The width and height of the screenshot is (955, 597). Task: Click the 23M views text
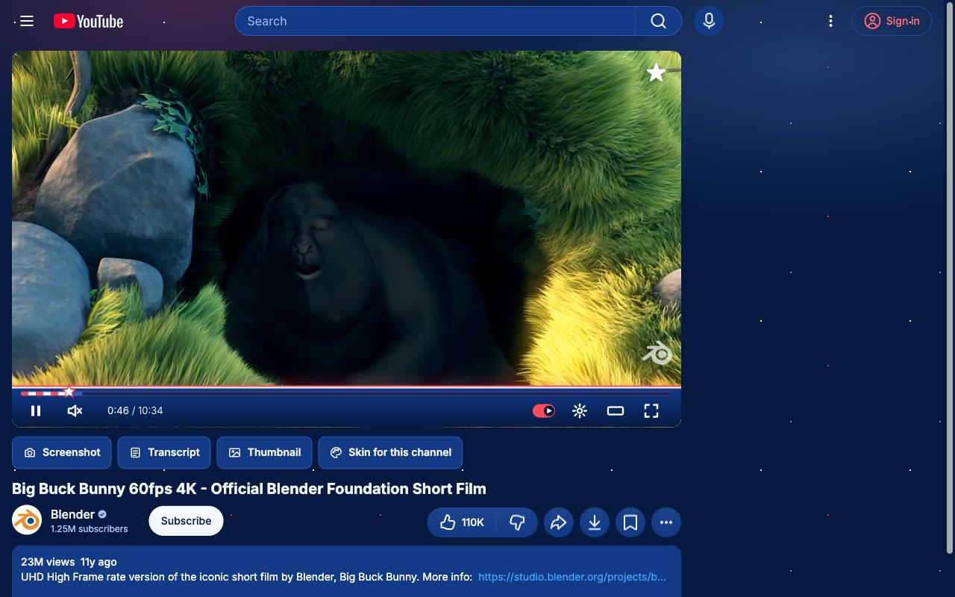click(48, 562)
